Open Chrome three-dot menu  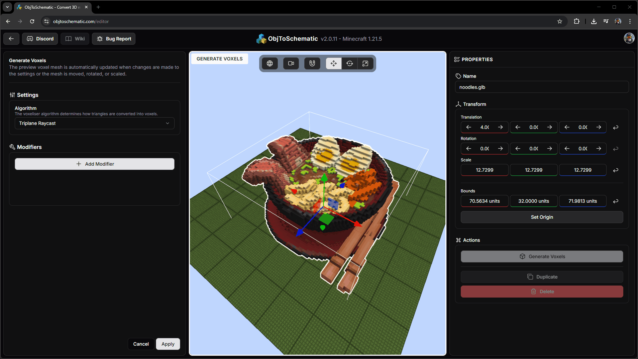[x=630, y=21]
